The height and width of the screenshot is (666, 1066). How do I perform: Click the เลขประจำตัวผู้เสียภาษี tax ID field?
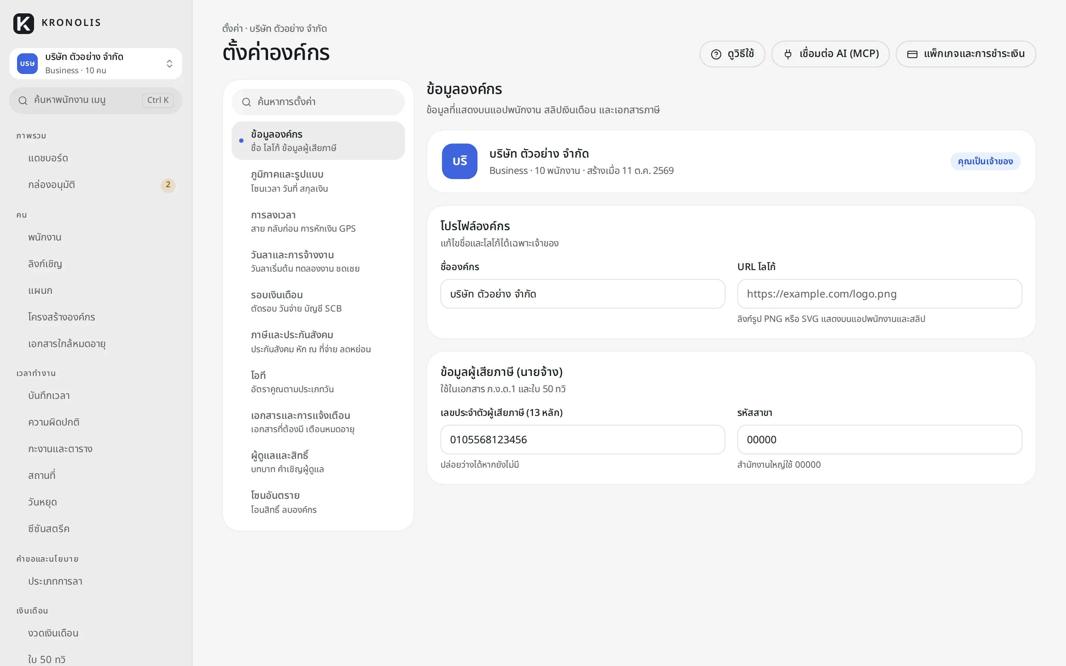(582, 440)
